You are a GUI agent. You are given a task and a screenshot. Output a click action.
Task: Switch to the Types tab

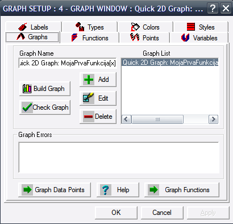(90, 27)
